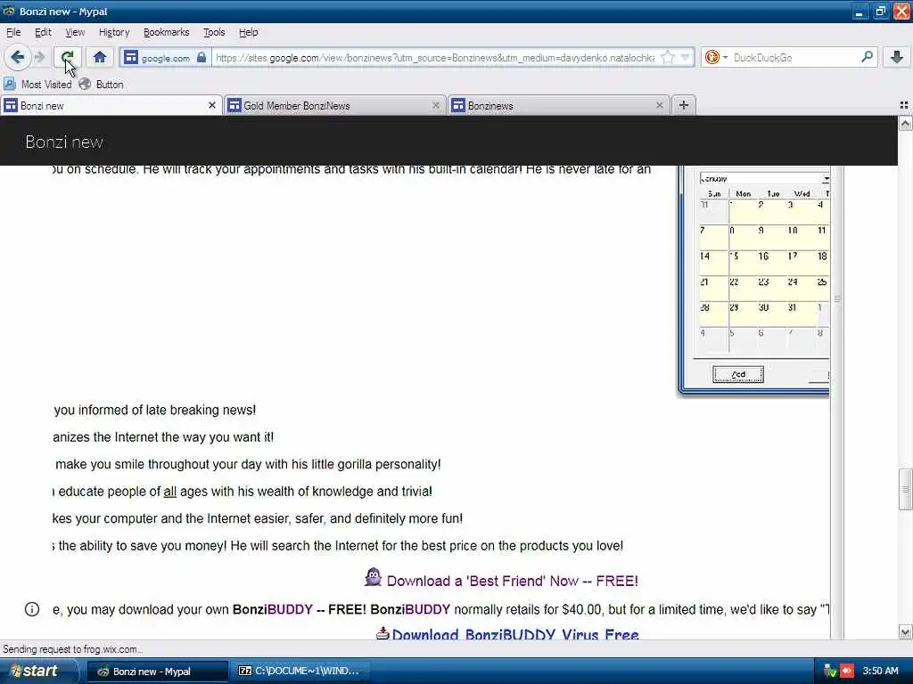The width and height of the screenshot is (913, 684).
Task: Click the Button bookmark in toolbar
Action: pos(102,85)
